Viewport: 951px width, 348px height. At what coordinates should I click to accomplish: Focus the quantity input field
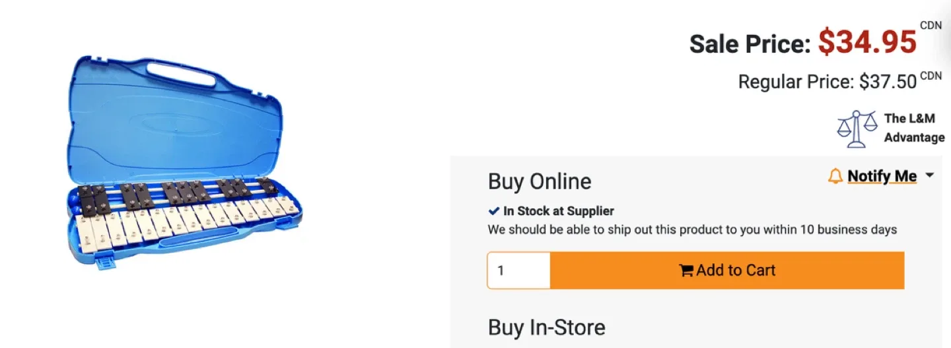pos(518,270)
